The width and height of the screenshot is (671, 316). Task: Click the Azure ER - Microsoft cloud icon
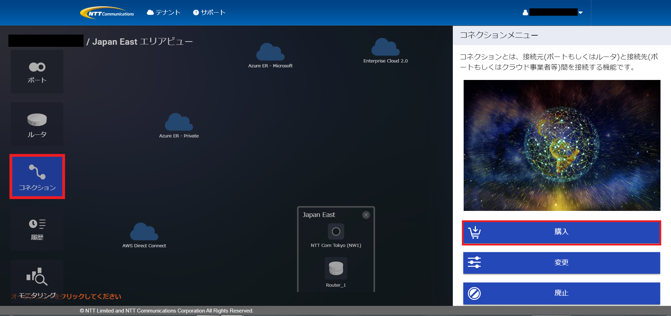pyautogui.click(x=270, y=52)
